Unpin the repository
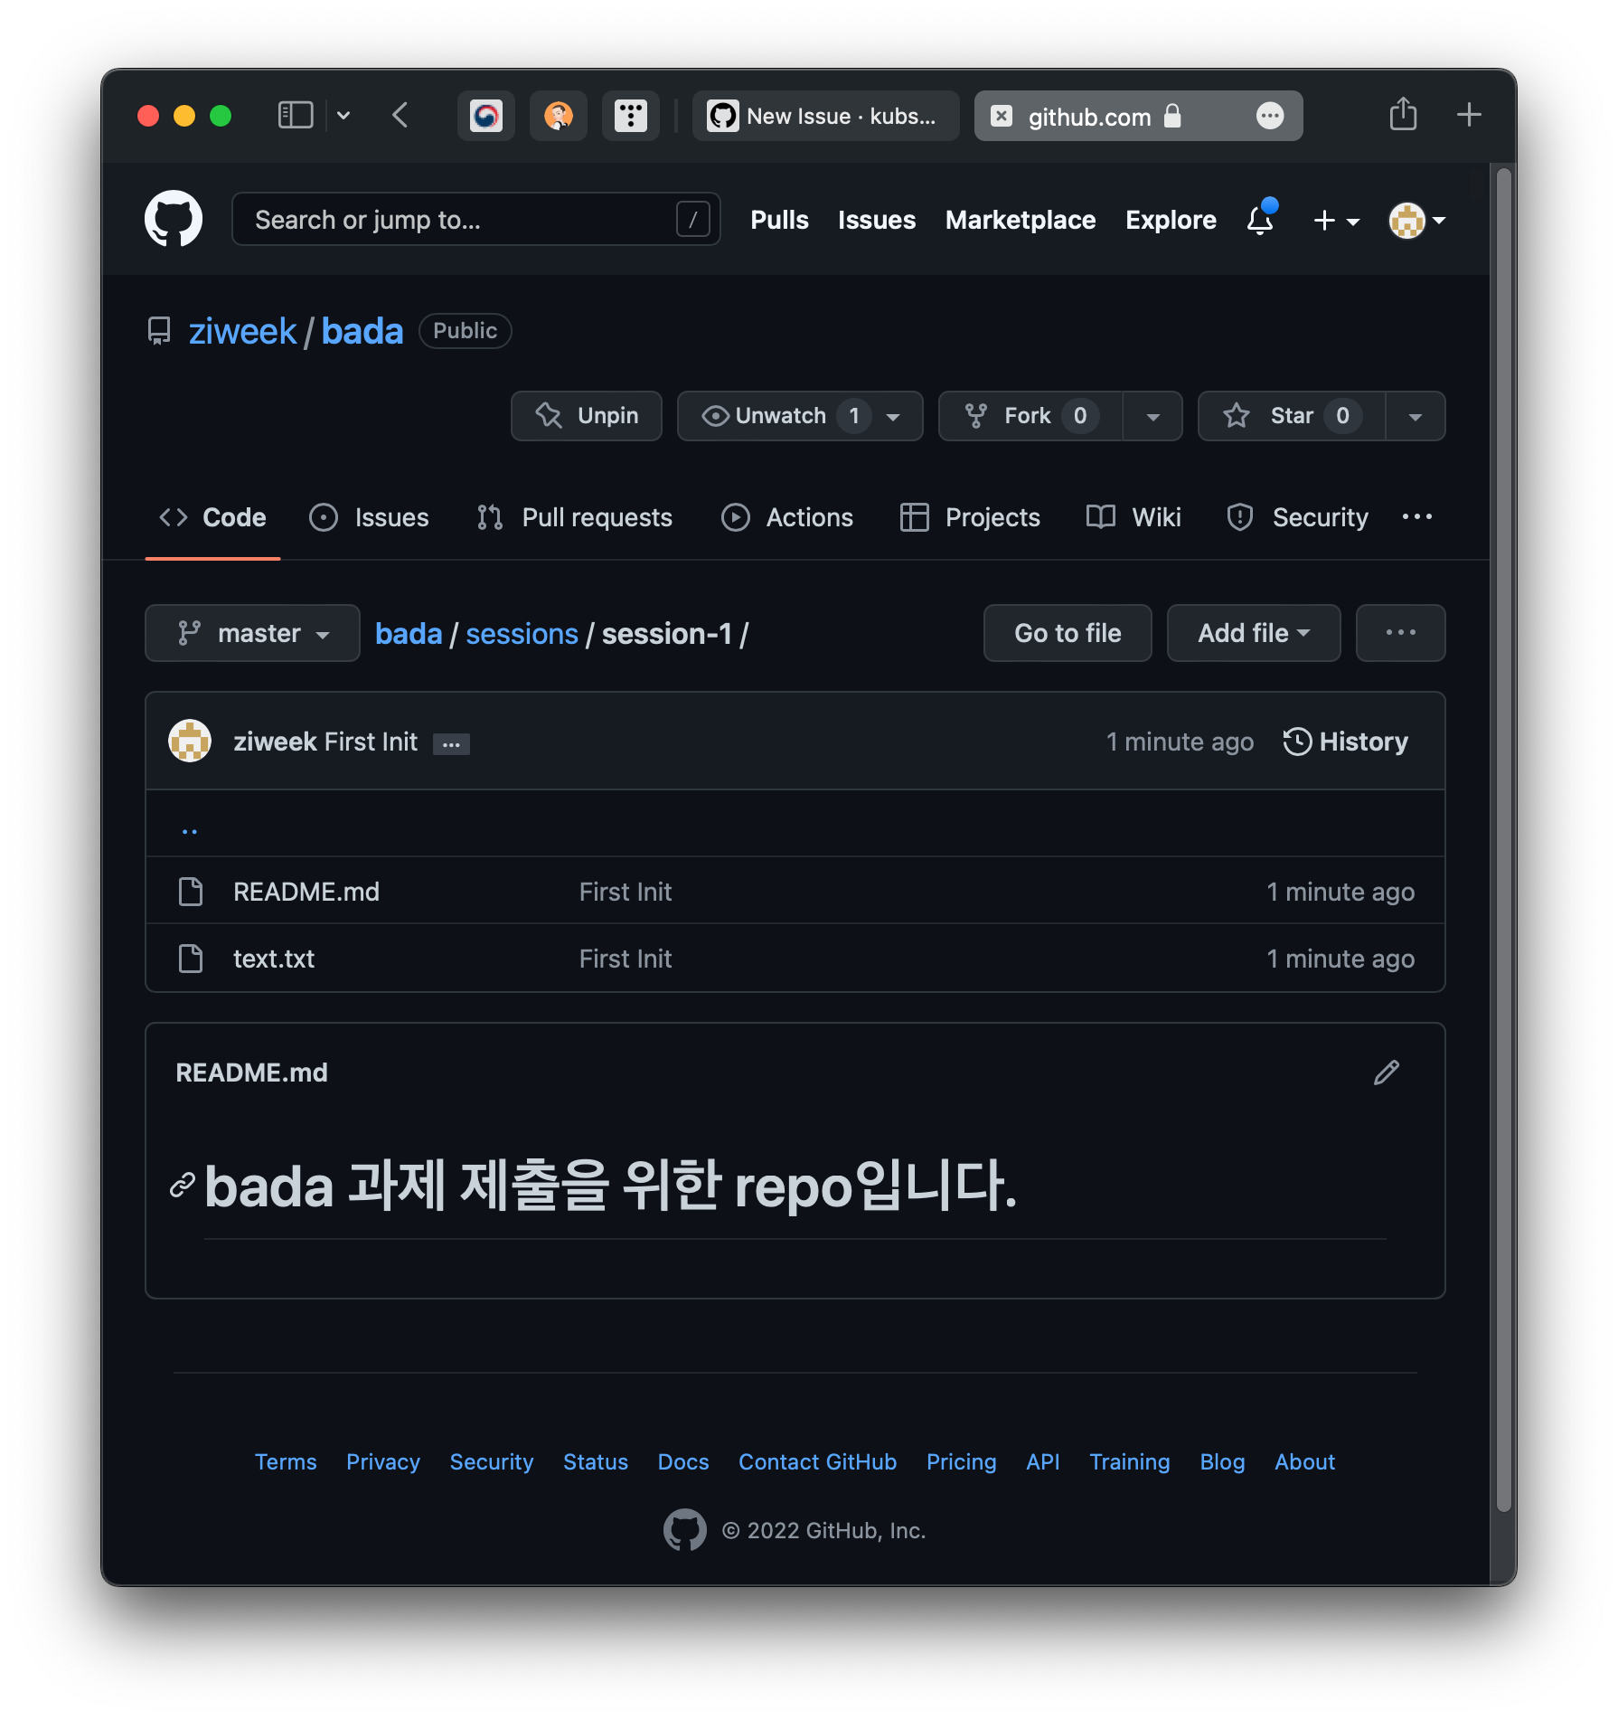The width and height of the screenshot is (1618, 1720). 586,416
